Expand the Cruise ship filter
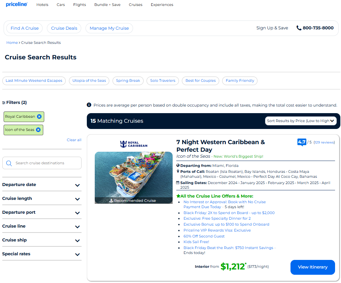Viewport: 341px width, 283px height. coord(42,240)
